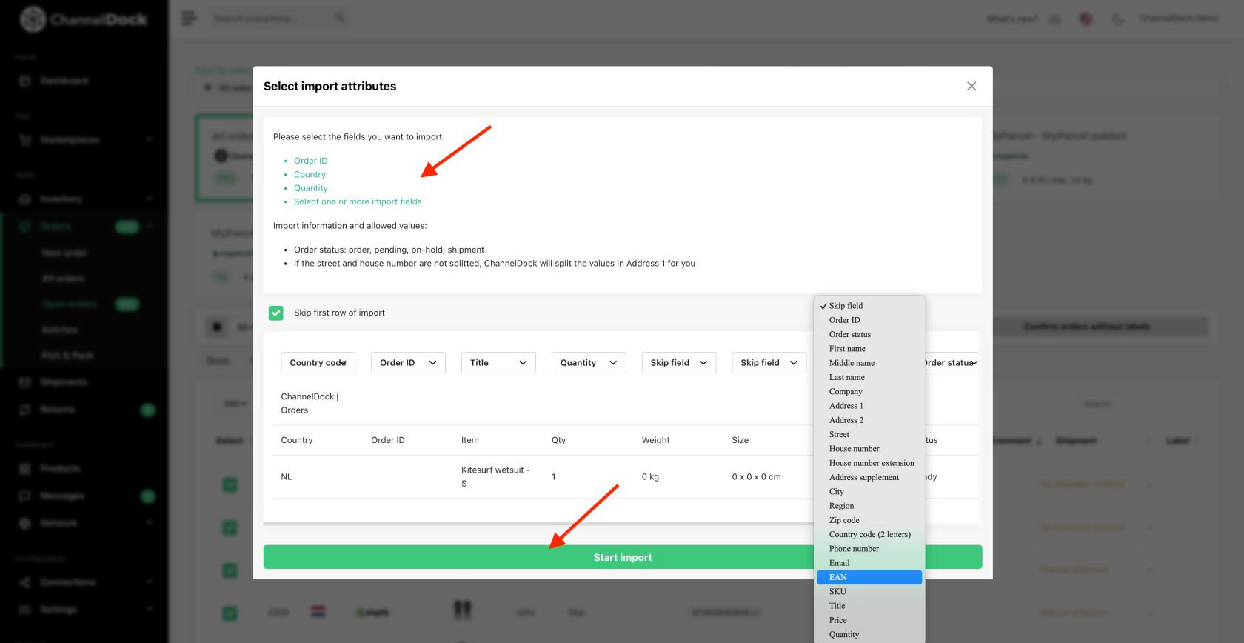Toggle the second row checkbox in background orders table
Viewport: 1244px width, 643px height.
[230, 527]
